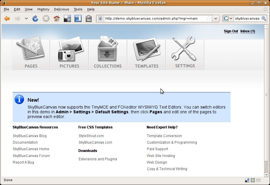Viewport: 270px width, 185px height.
Task: Open the SkyBlueCanvas Blog link
Action: tap(30, 136)
